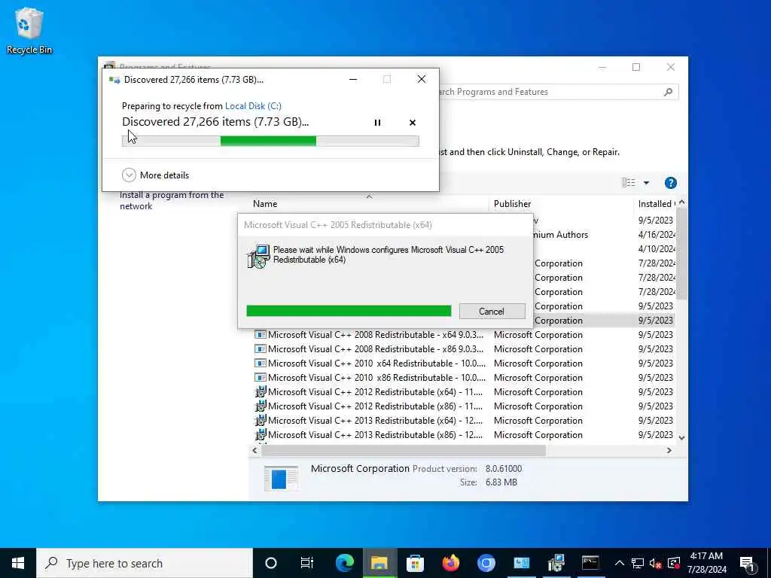Click the icon of Visual C++ 2013 (x86) entry
771x578 pixels.
click(x=260, y=434)
